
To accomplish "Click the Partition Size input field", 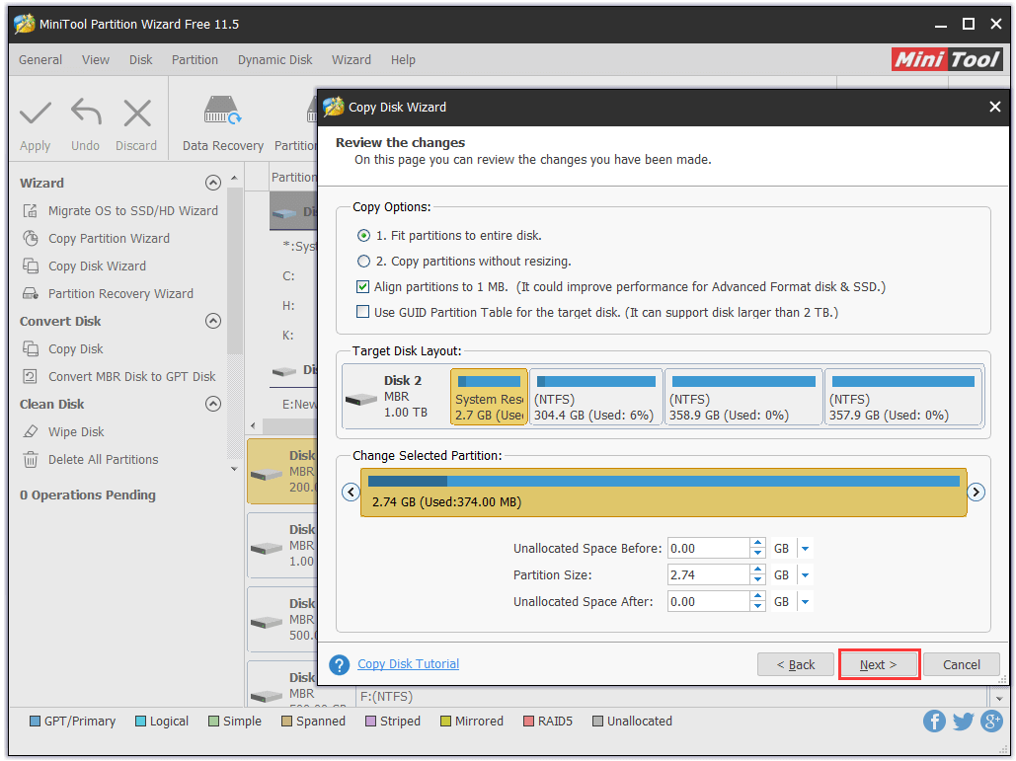I will (x=708, y=575).
